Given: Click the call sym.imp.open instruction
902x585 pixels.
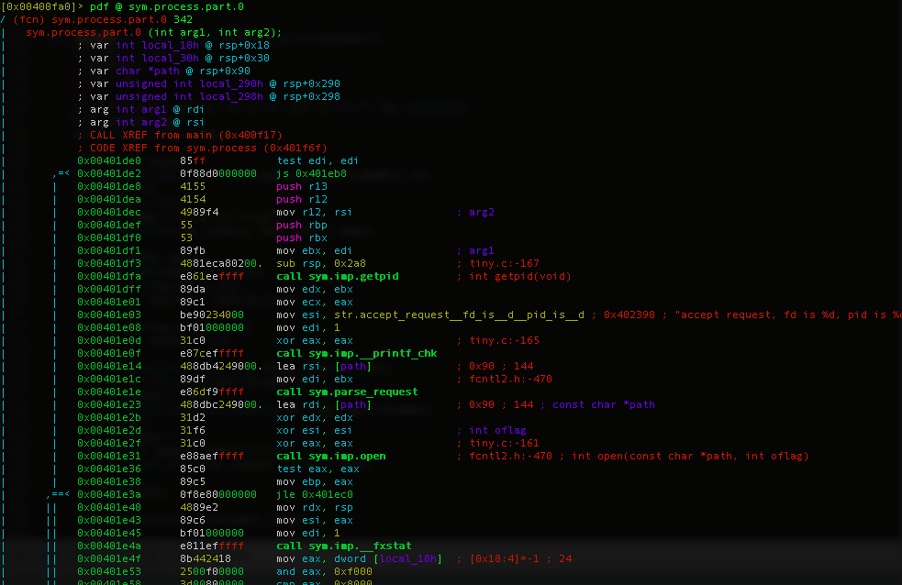Looking at the screenshot, I should pyautogui.click(x=330, y=456).
